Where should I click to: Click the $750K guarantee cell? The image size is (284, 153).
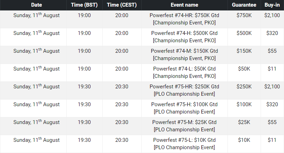244,15
